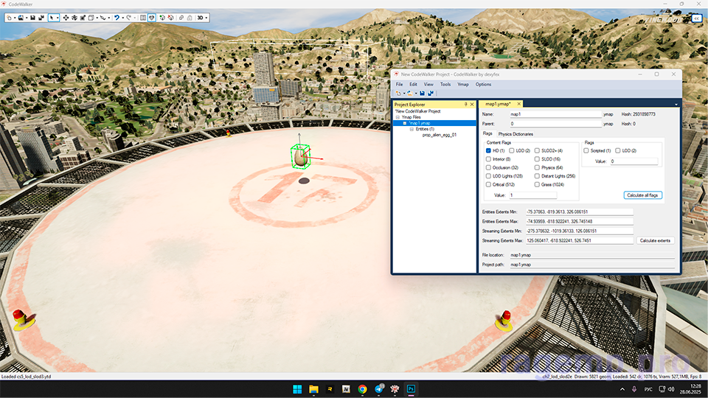This screenshot has height=398, width=708.
Task: Open the New file dropdown arrow in main toolbar
Action: point(15,18)
